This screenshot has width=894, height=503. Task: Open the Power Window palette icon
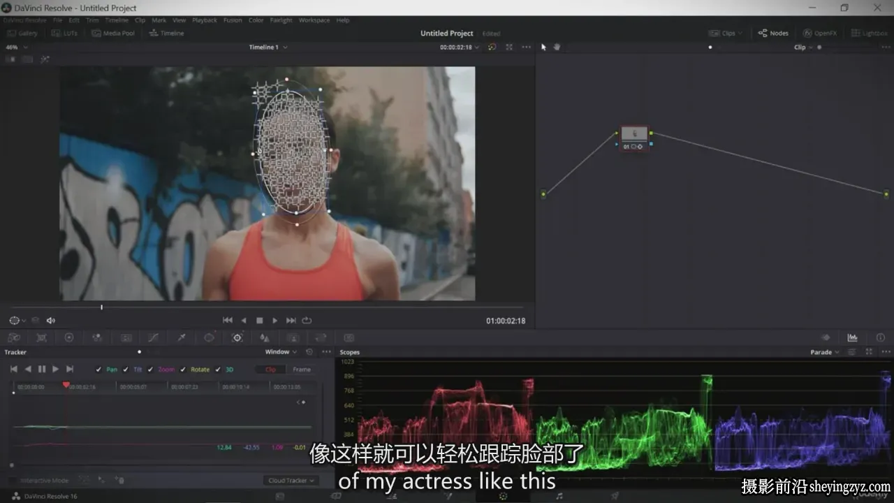click(x=209, y=337)
